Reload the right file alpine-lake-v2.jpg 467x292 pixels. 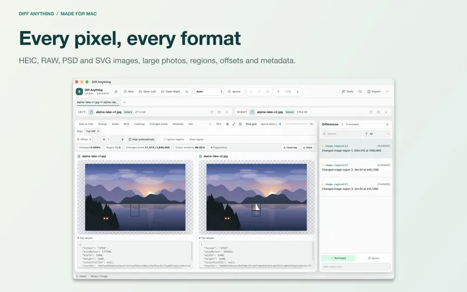point(371,112)
